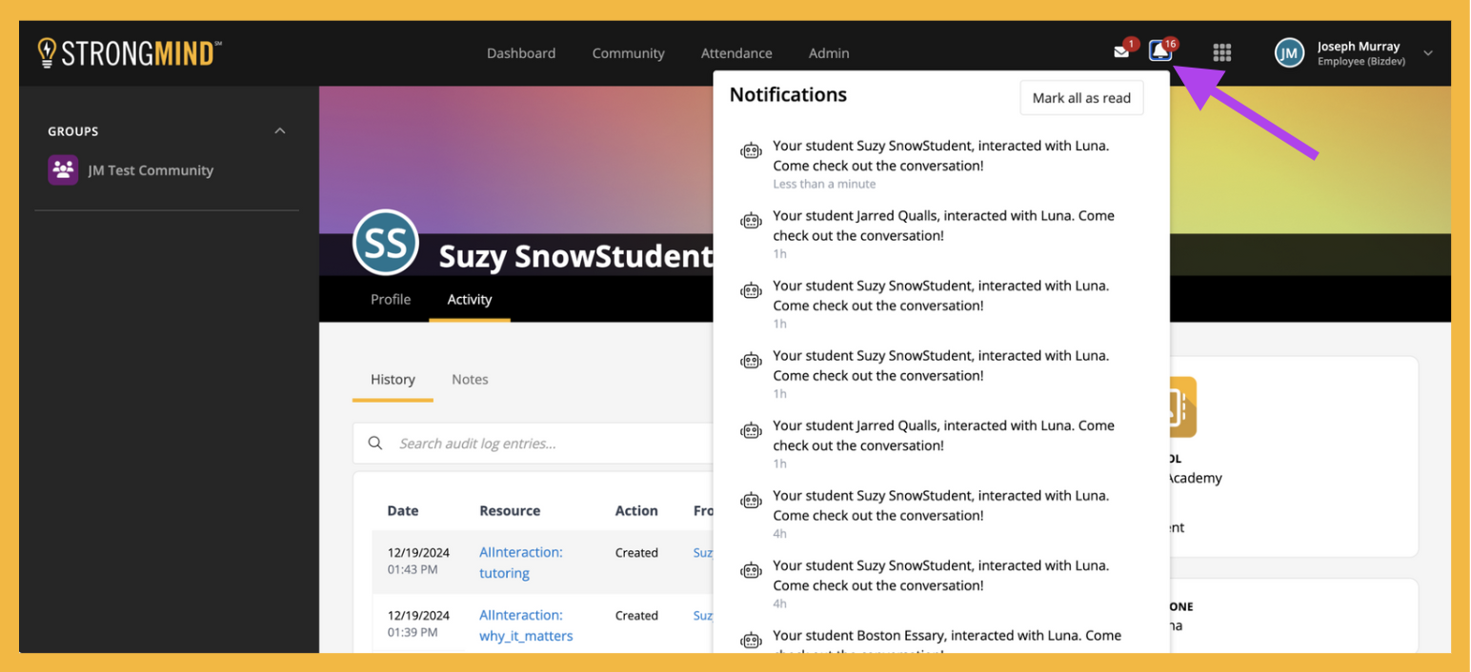Click the search magnifier in audit log
The width and height of the screenshot is (1471, 672).
tap(375, 443)
